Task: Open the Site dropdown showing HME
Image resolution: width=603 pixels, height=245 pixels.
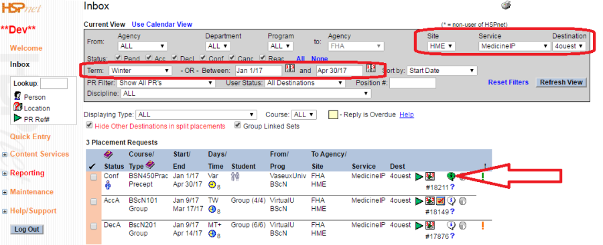Action: tap(442, 46)
